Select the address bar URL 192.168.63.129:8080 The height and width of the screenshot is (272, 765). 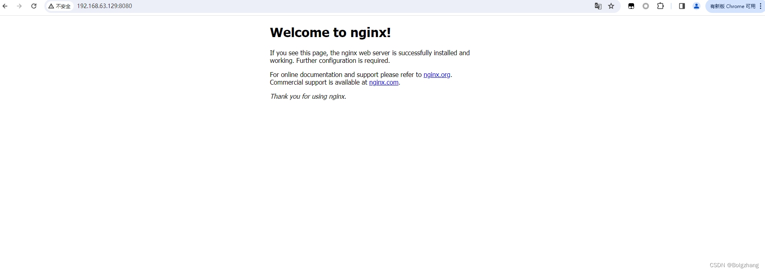tap(105, 6)
